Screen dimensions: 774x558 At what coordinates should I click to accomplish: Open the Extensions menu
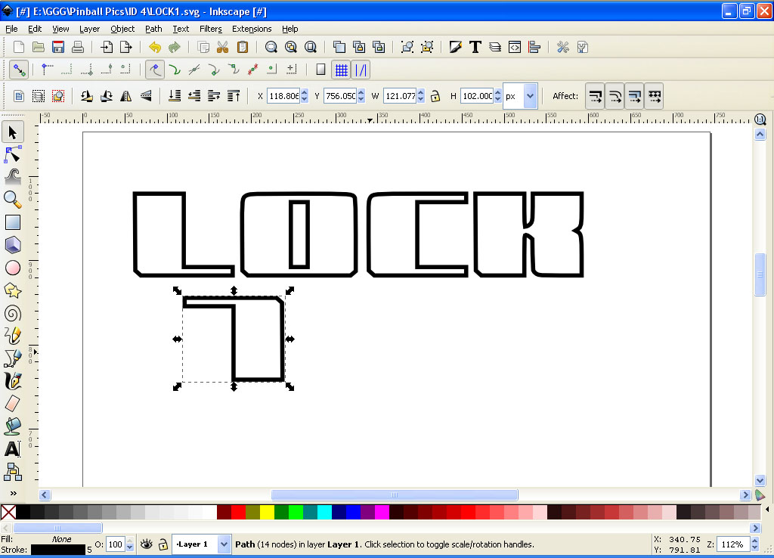pos(252,29)
